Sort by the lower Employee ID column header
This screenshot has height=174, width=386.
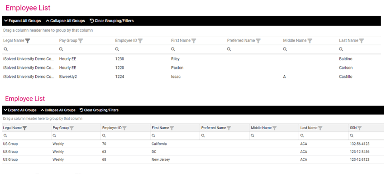(x=112, y=128)
